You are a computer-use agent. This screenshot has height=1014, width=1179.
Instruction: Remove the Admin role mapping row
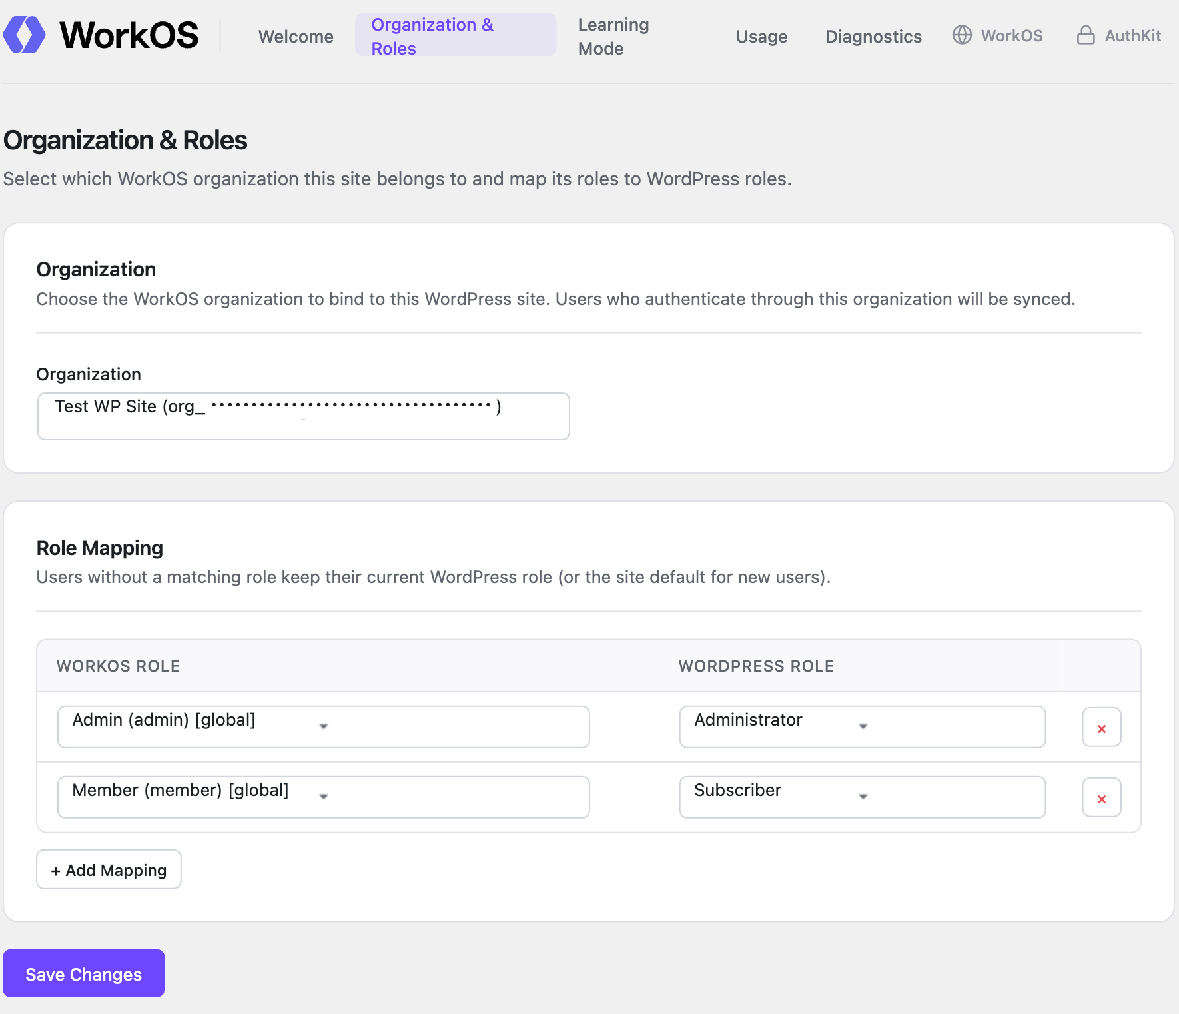[x=1102, y=727]
